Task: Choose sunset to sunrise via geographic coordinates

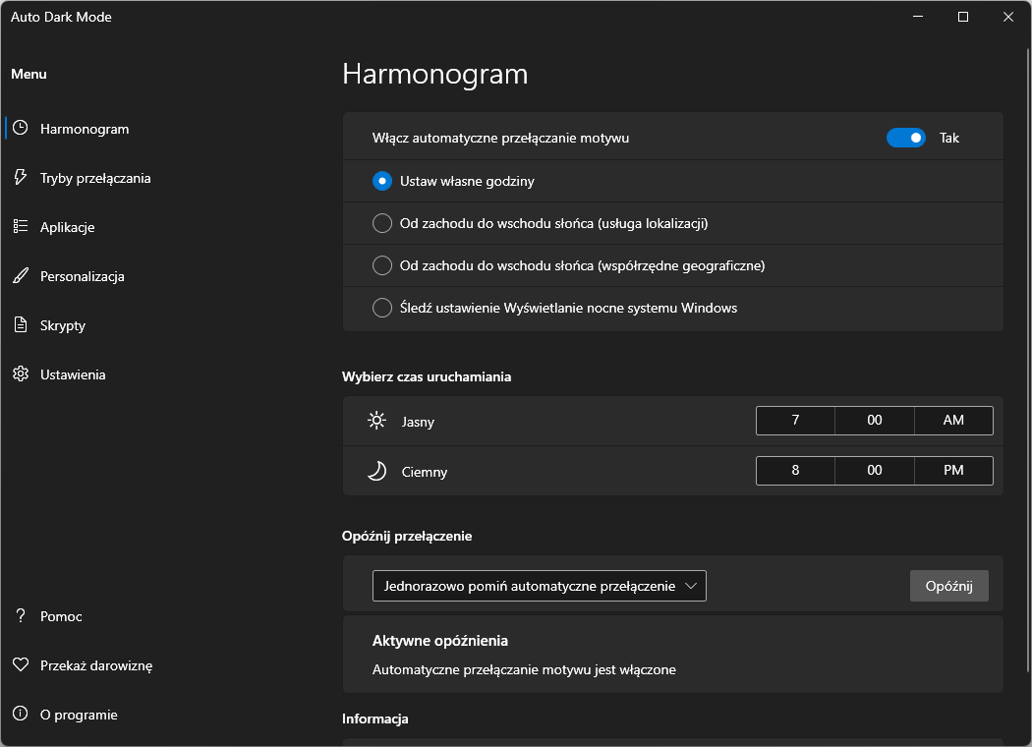Action: pos(381,265)
